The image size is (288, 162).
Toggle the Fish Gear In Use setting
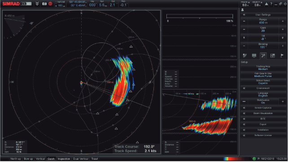[x=263, y=75]
